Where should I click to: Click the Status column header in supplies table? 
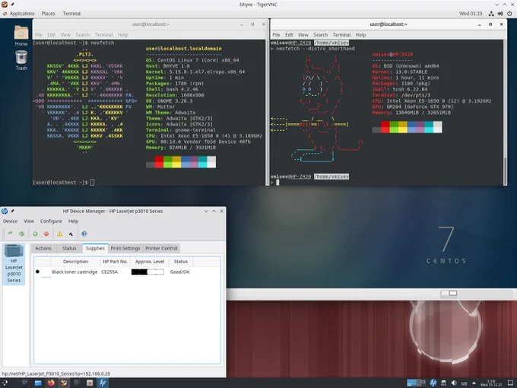[181, 261]
